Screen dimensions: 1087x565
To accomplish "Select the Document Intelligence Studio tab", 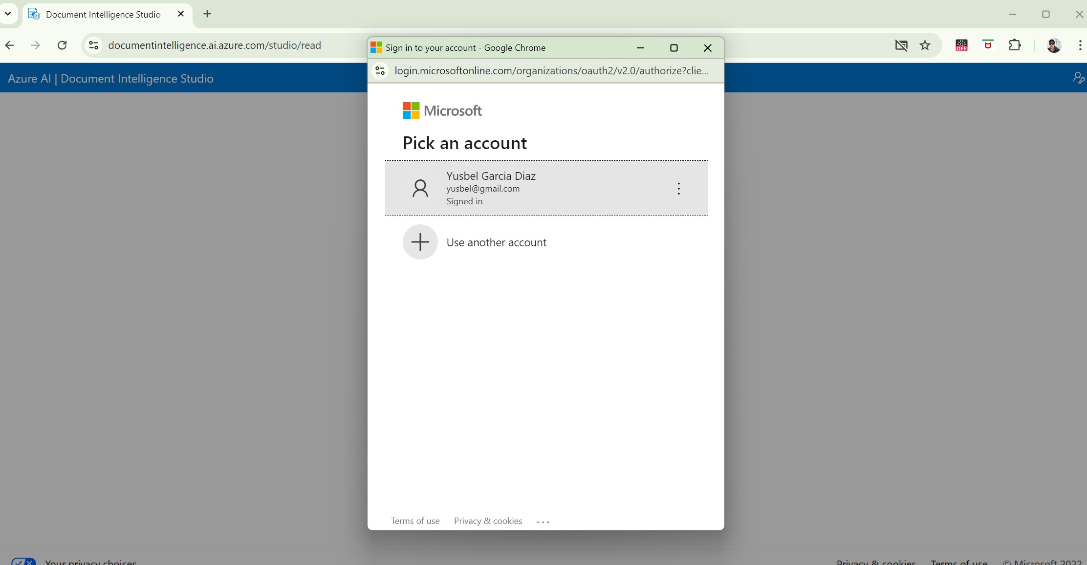I will tap(107, 15).
